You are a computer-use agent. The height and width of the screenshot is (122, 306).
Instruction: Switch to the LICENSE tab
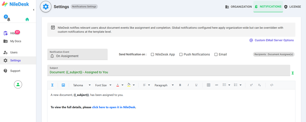click(292, 7)
